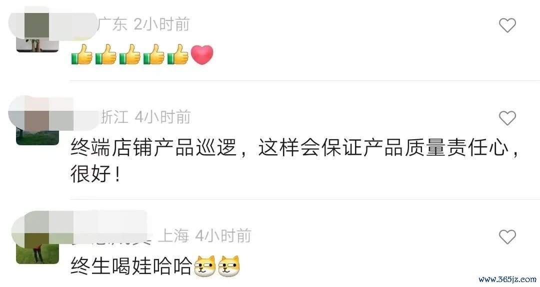Open the www.365jz.com watermark link
The height and width of the screenshot is (287, 540).
tap(507, 280)
